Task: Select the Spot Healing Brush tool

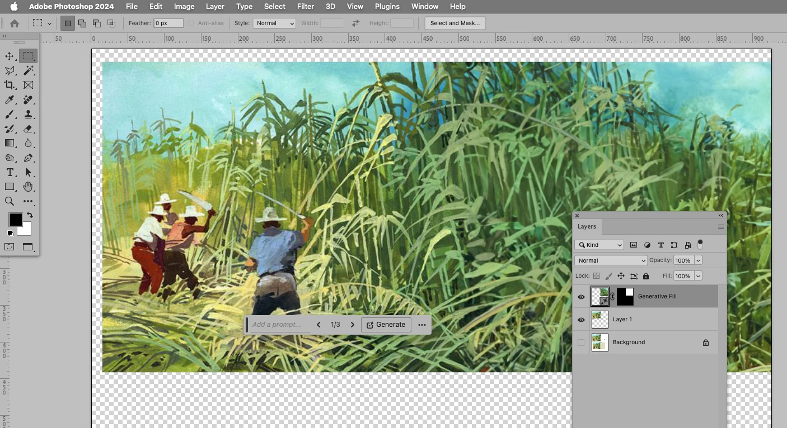Action: (28, 99)
